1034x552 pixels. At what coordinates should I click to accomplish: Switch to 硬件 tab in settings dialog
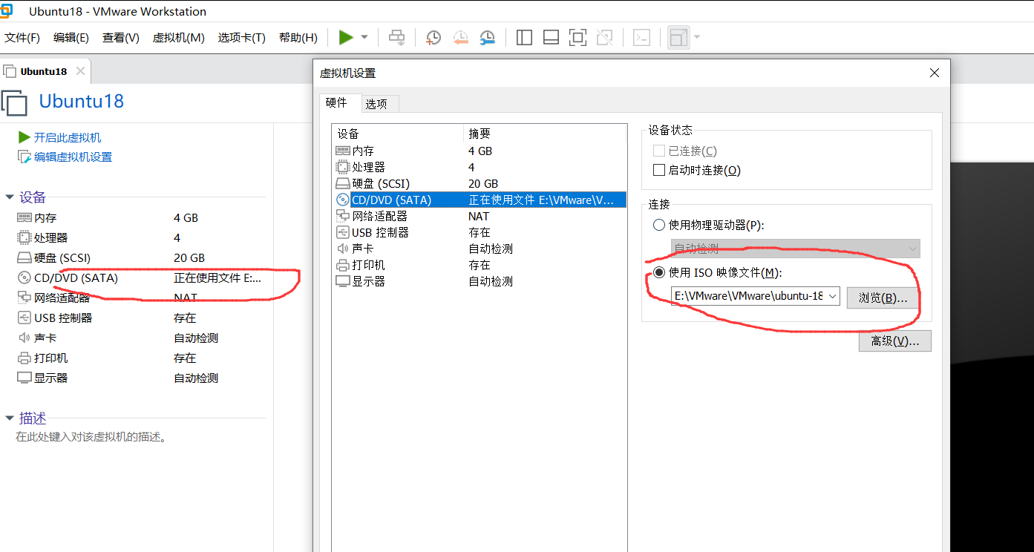click(336, 103)
